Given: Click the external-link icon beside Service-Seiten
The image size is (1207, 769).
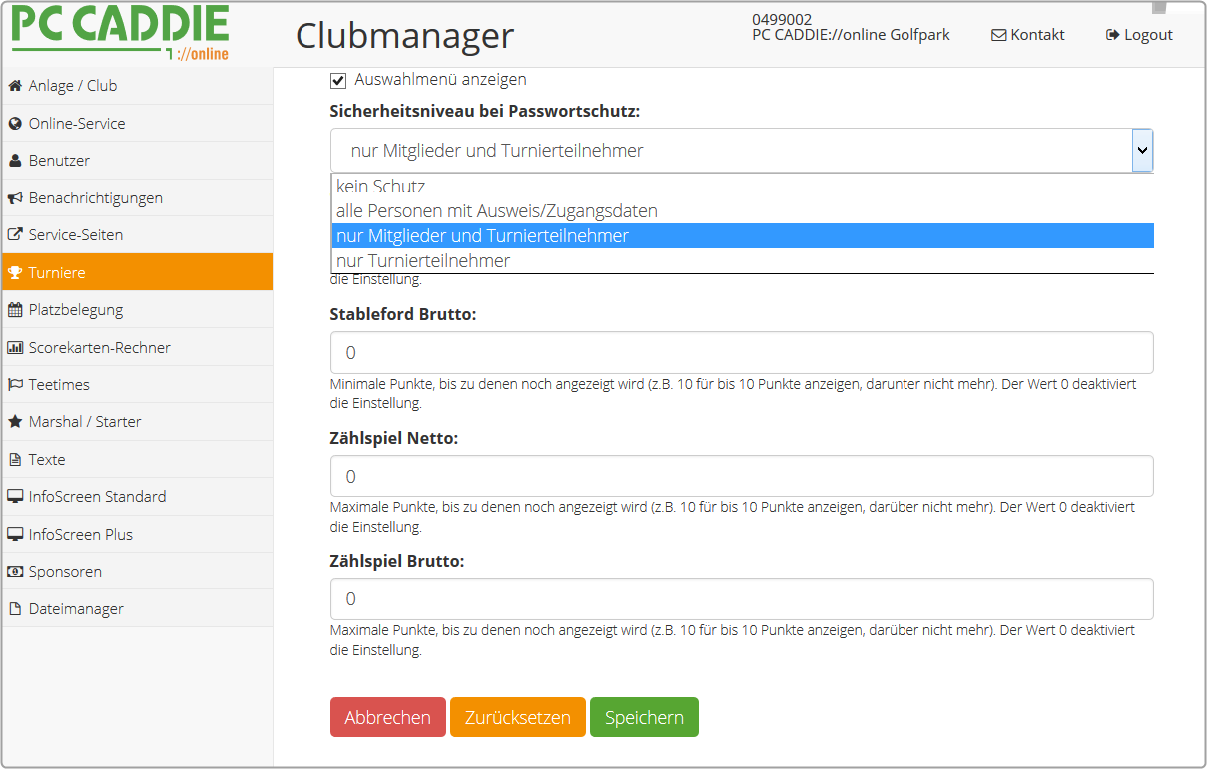Looking at the screenshot, I should click(x=15, y=235).
